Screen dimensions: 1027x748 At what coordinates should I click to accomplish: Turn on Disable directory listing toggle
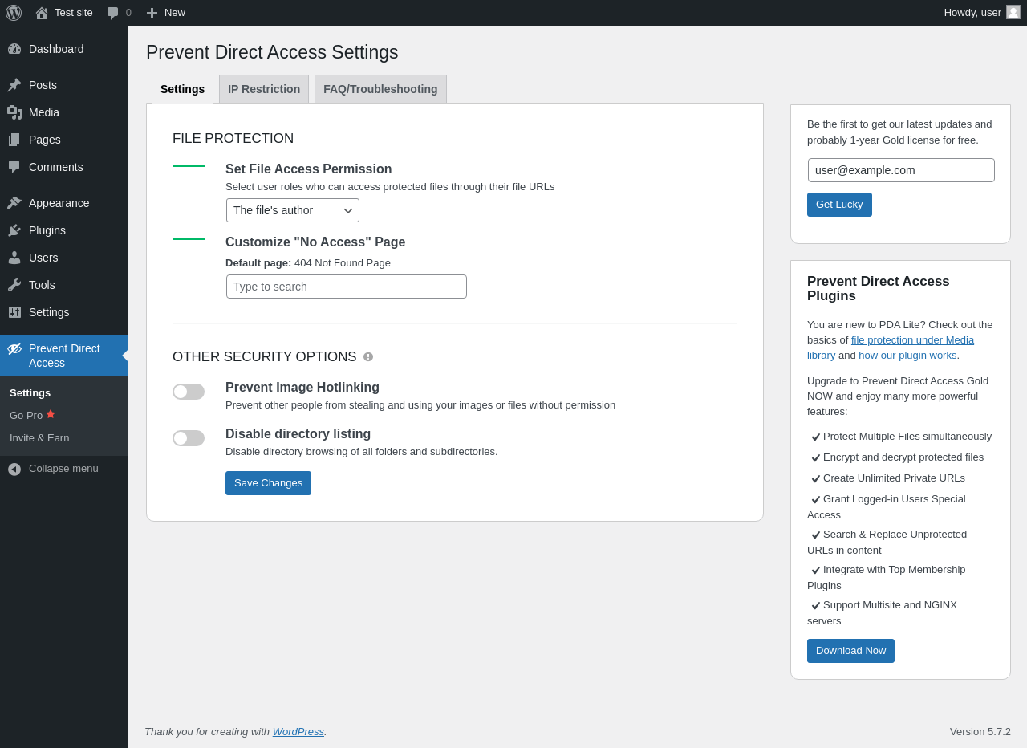coord(189,438)
